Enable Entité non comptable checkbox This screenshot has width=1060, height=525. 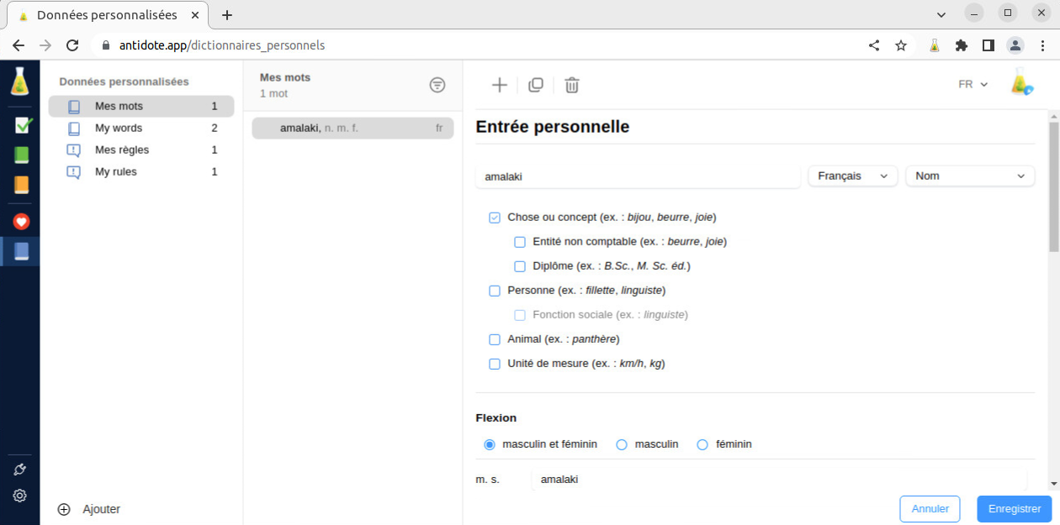point(520,242)
